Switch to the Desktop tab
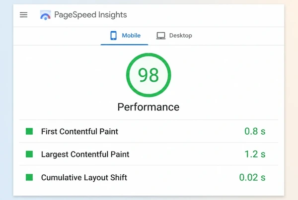Screen dimensions: 298x200 pyautogui.click(x=174, y=36)
